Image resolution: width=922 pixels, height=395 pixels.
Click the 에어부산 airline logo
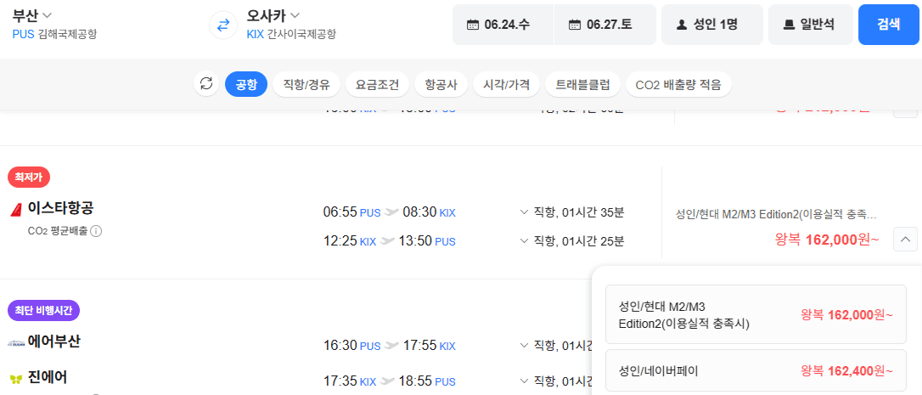click(x=16, y=343)
